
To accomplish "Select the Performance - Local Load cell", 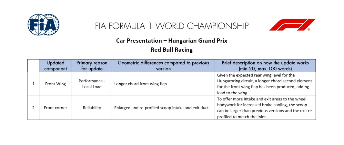I will click(92, 84).
